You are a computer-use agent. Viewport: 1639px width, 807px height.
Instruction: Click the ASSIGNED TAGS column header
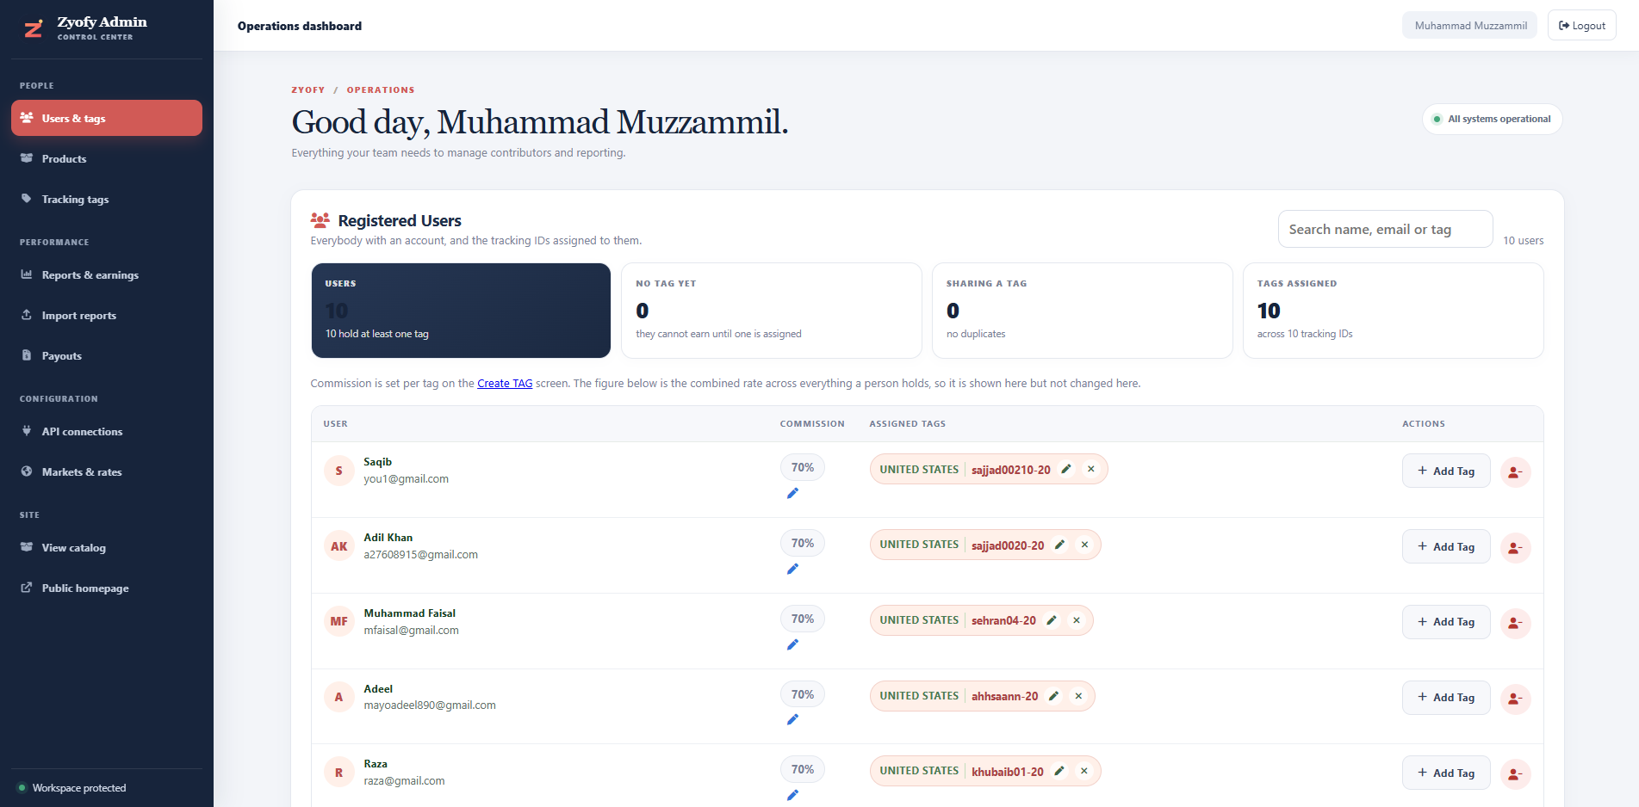coord(907,423)
